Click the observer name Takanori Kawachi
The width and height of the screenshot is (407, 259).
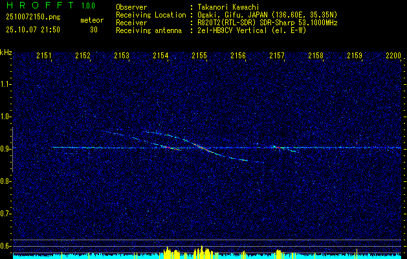(227, 7)
